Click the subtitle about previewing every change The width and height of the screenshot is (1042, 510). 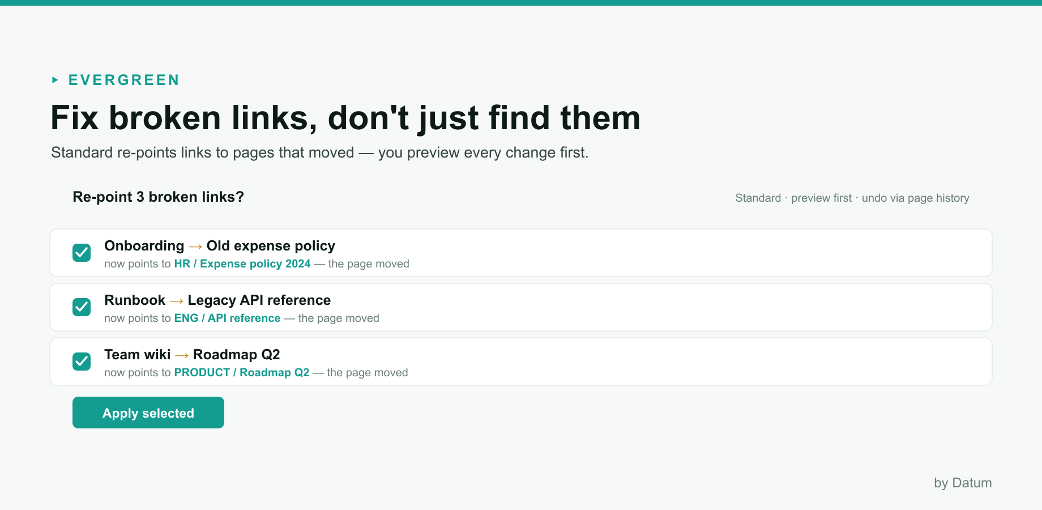pos(320,152)
